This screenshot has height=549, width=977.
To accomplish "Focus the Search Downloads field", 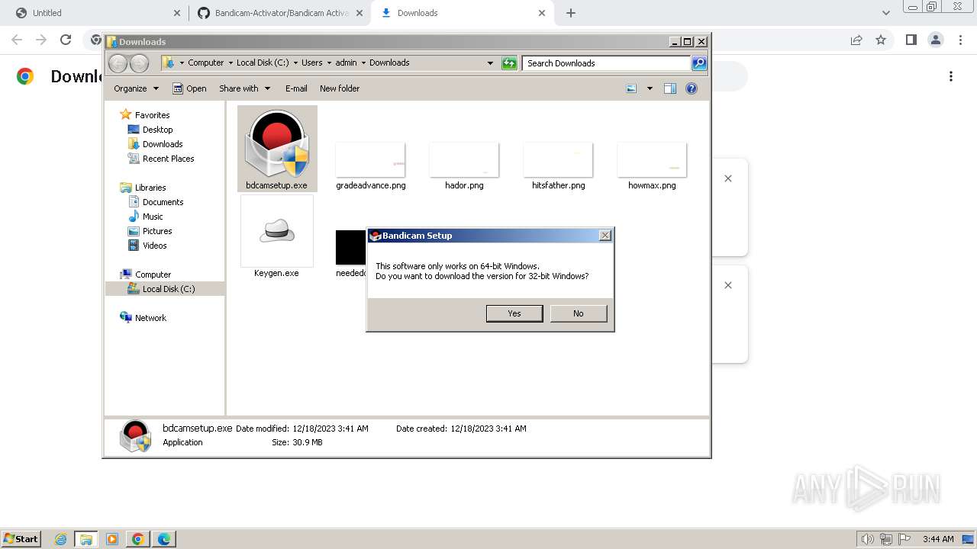I will point(607,63).
